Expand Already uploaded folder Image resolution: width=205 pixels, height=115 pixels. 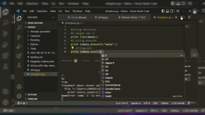coord(41,31)
